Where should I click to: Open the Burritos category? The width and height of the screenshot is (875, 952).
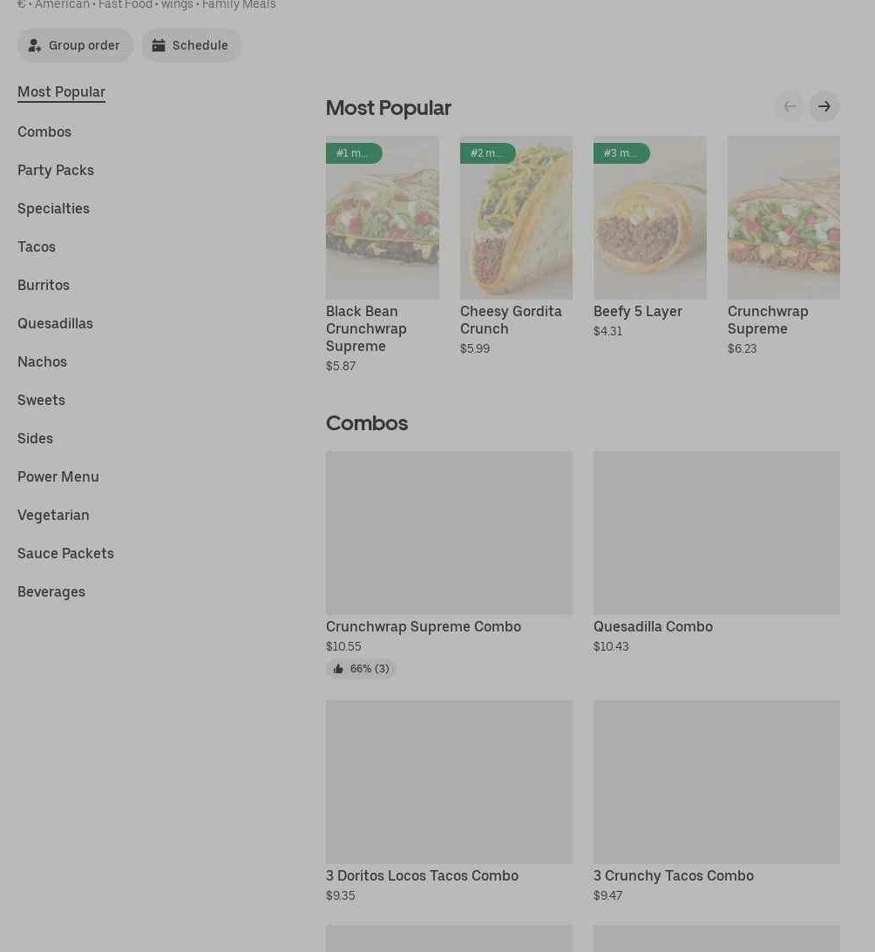(x=44, y=285)
